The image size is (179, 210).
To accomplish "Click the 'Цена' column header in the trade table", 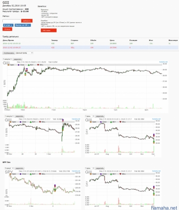I will [112, 40].
